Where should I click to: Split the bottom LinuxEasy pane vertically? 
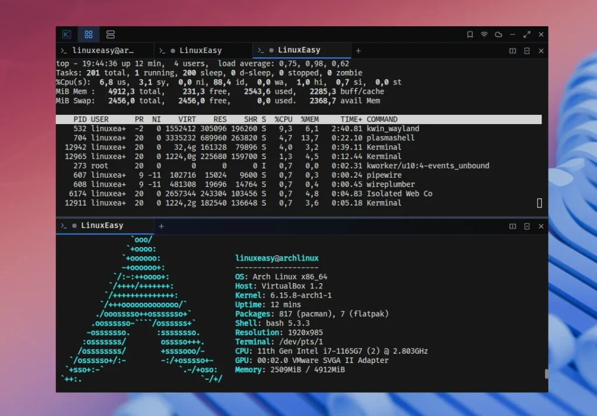click(512, 226)
